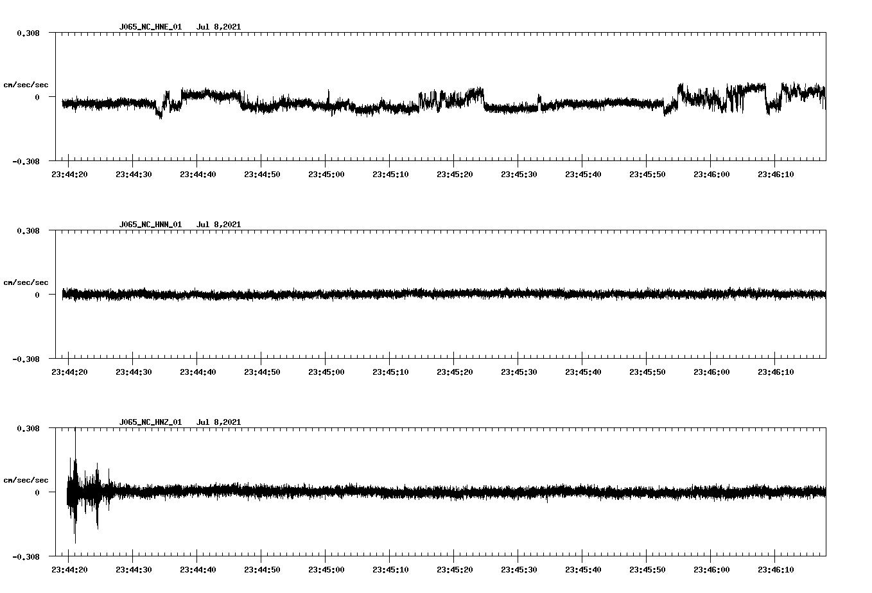Click the -0.308 lower limit on HNN axis

pyautogui.click(x=26, y=359)
